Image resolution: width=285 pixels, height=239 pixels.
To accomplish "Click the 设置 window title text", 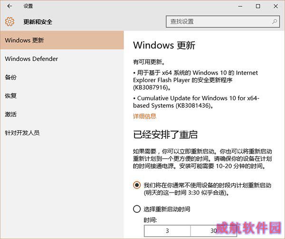I will pos(28,6).
